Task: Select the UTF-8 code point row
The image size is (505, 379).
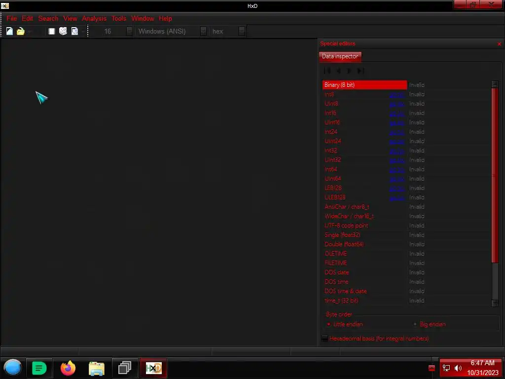Action: pos(364,225)
